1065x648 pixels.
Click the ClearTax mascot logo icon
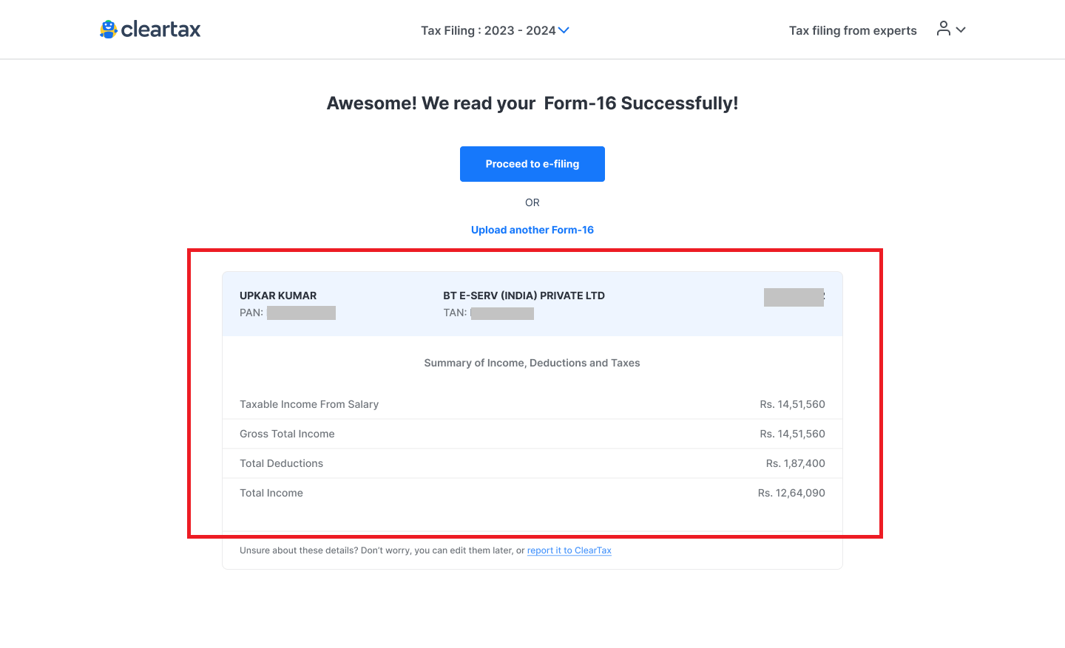point(109,30)
